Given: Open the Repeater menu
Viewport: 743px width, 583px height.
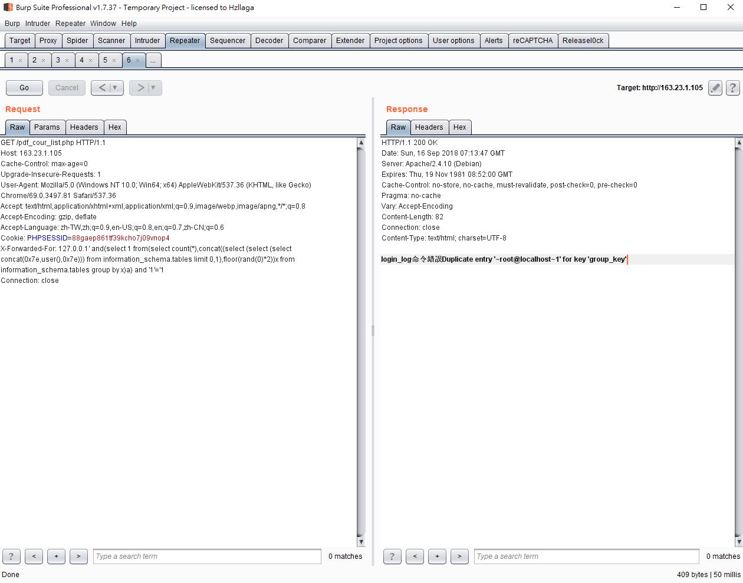Looking at the screenshot, I should coord(71,24).
